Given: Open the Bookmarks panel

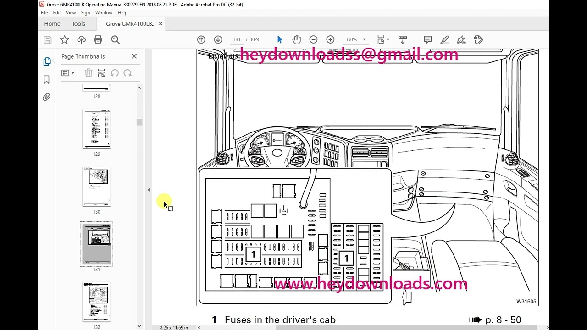Looking at the screenshot, I should coord(46,80).
